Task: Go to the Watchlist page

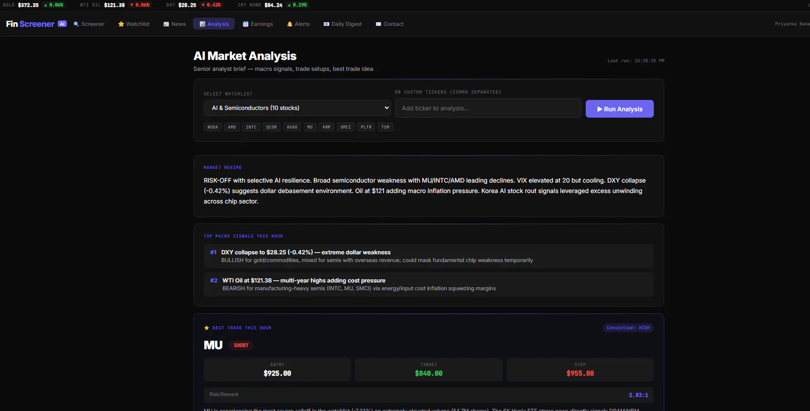Action: (134, 24)
